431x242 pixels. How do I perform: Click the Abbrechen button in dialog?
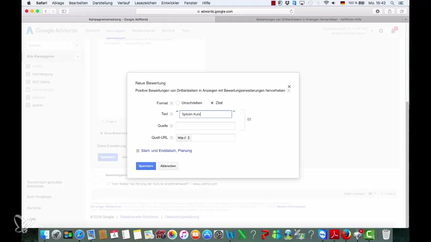pos(168,166)
